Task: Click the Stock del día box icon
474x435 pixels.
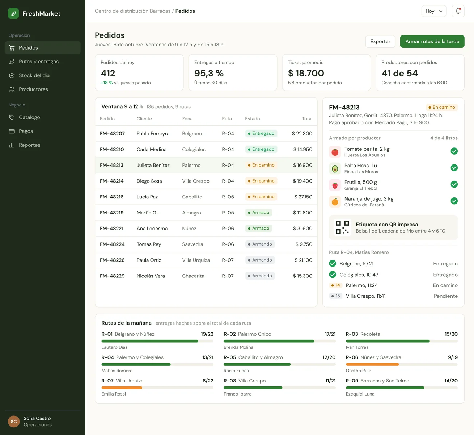Action: (x=12, y=75)
